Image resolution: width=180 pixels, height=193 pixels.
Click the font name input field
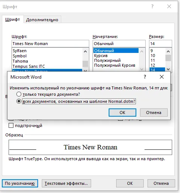pos(50,44)
